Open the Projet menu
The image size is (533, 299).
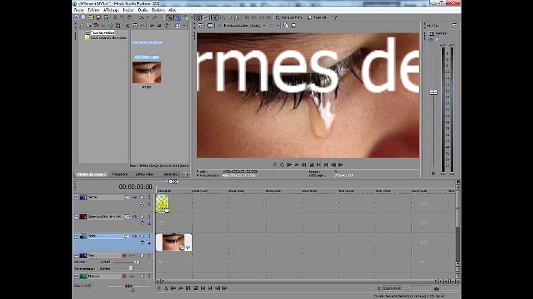coord(79,10)
